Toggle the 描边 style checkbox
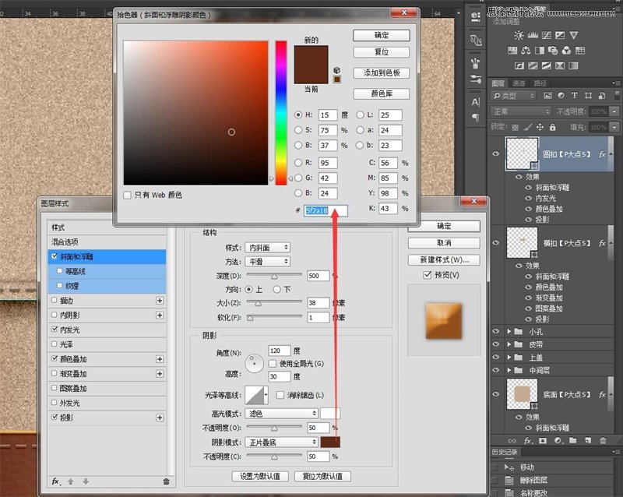This screenshot has width=623, height=497. point(55,300)
